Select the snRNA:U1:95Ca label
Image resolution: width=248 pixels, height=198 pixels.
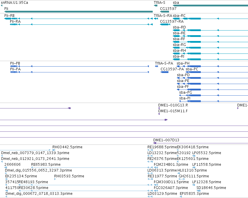[x=14, y=3]
